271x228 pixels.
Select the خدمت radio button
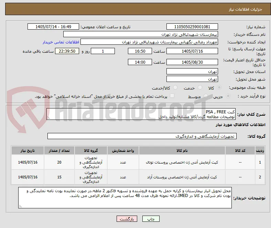tap(200, 87)
